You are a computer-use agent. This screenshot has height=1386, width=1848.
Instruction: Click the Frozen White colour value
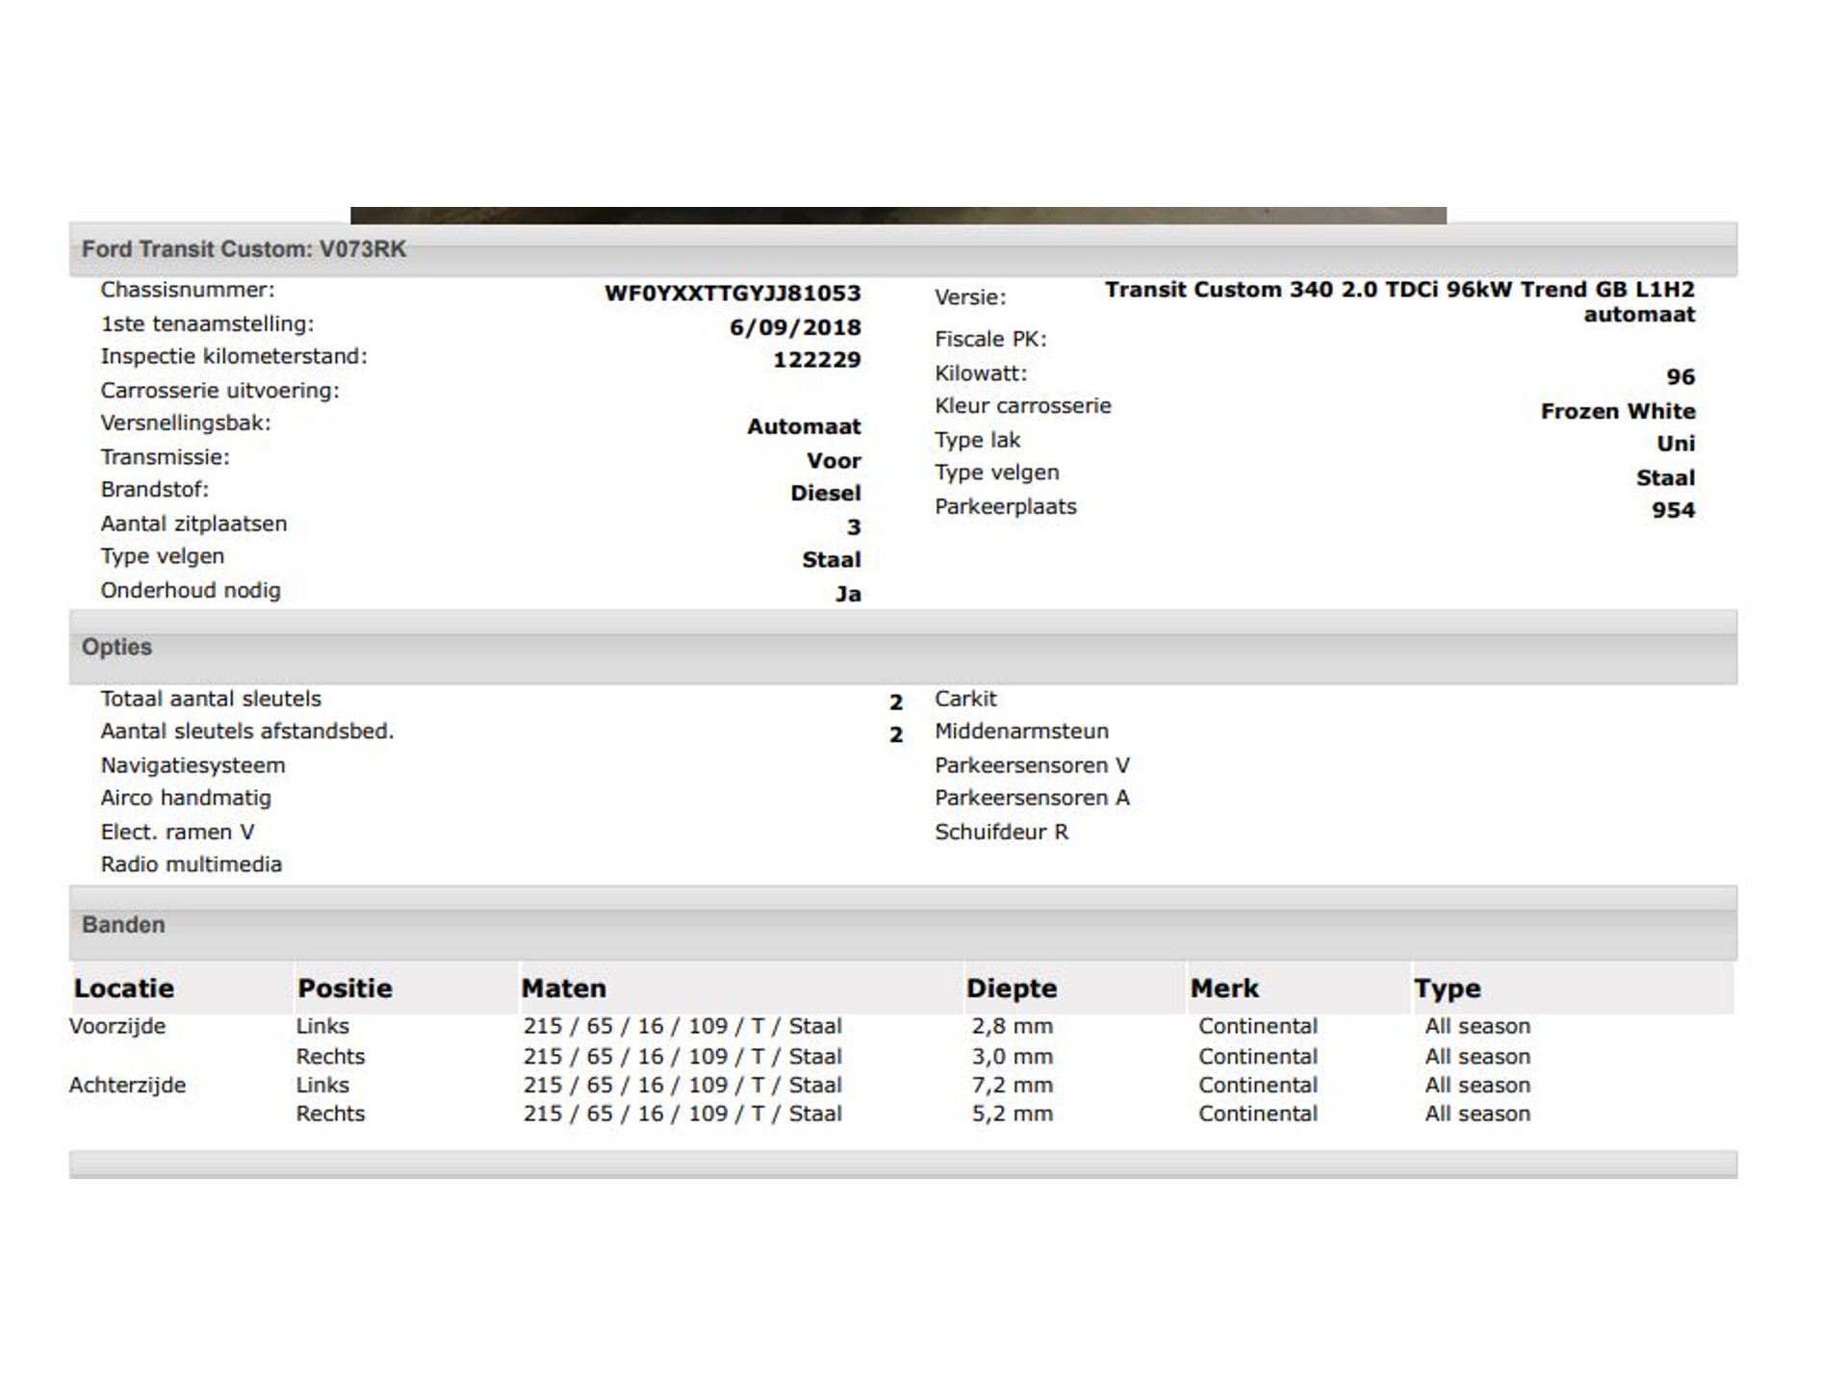click(1617, 411)
